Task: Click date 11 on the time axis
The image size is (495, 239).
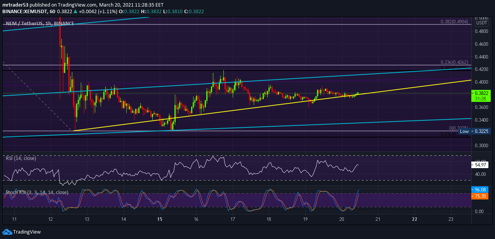Action: [14, 219]
